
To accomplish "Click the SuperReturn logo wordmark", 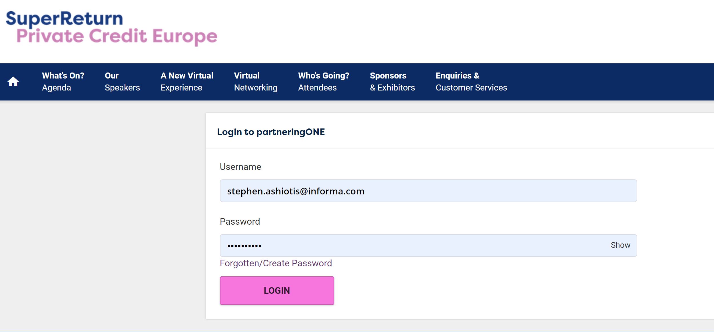I will coord(65,18).
